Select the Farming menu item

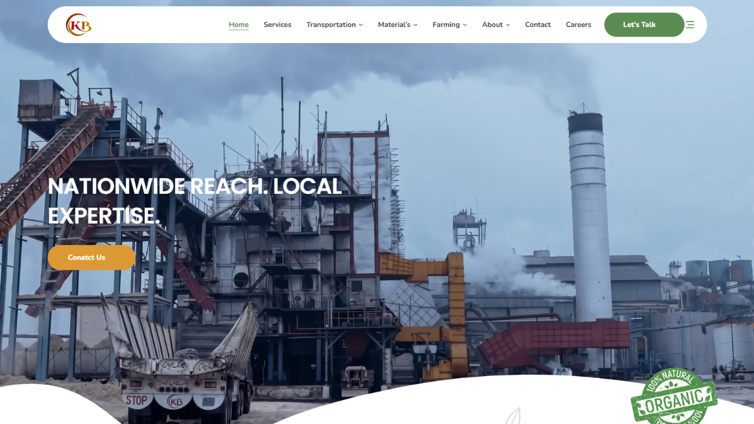click(x=446, y=25)
